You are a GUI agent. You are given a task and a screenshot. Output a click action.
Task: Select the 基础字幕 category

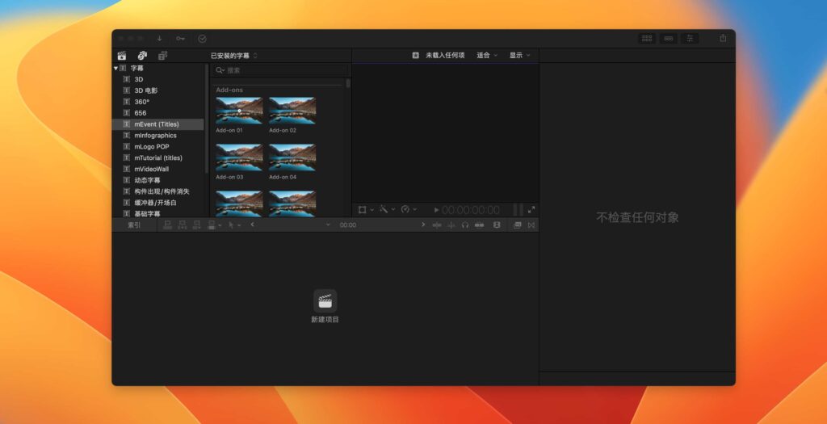click(x=158, y=213)
